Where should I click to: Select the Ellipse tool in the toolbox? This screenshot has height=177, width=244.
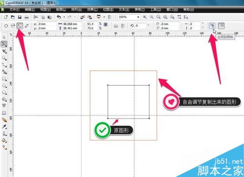(x=4, y=86)
